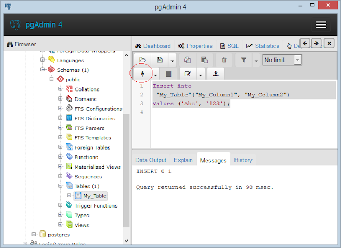Switch to the Properties tab
This screenshot has height=248, width=341.
coord(196,46)
